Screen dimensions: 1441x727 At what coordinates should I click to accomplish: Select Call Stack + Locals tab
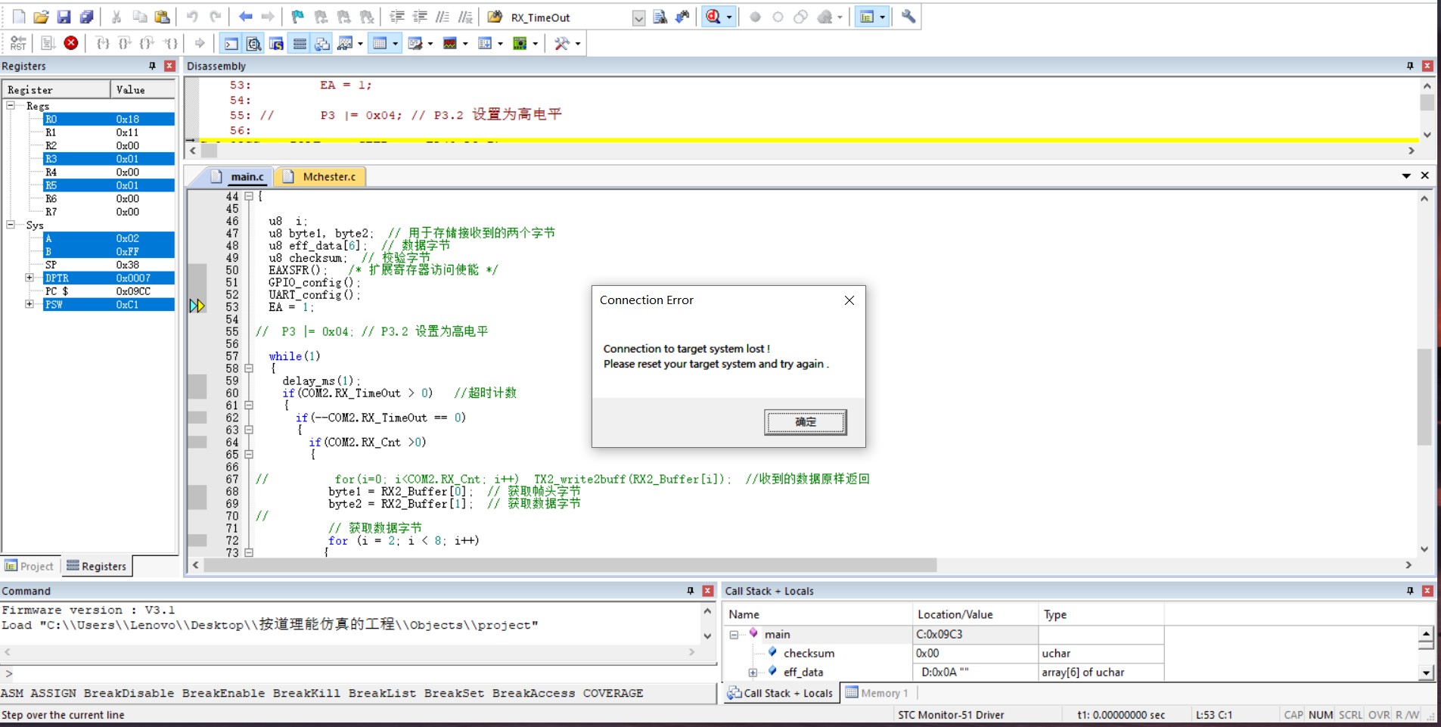pos(780,693)
